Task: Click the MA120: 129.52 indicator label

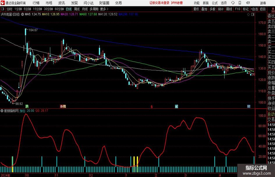Action: tap(108, 14)
